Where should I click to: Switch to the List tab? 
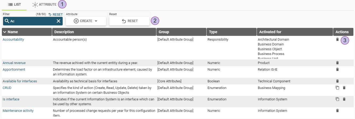(14, 5)
